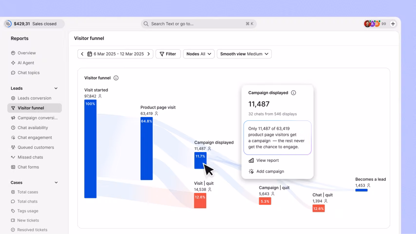The image size is (416, 234).
Task: Click the $429,31 Sales closed pill
Action: coord(35,23)
